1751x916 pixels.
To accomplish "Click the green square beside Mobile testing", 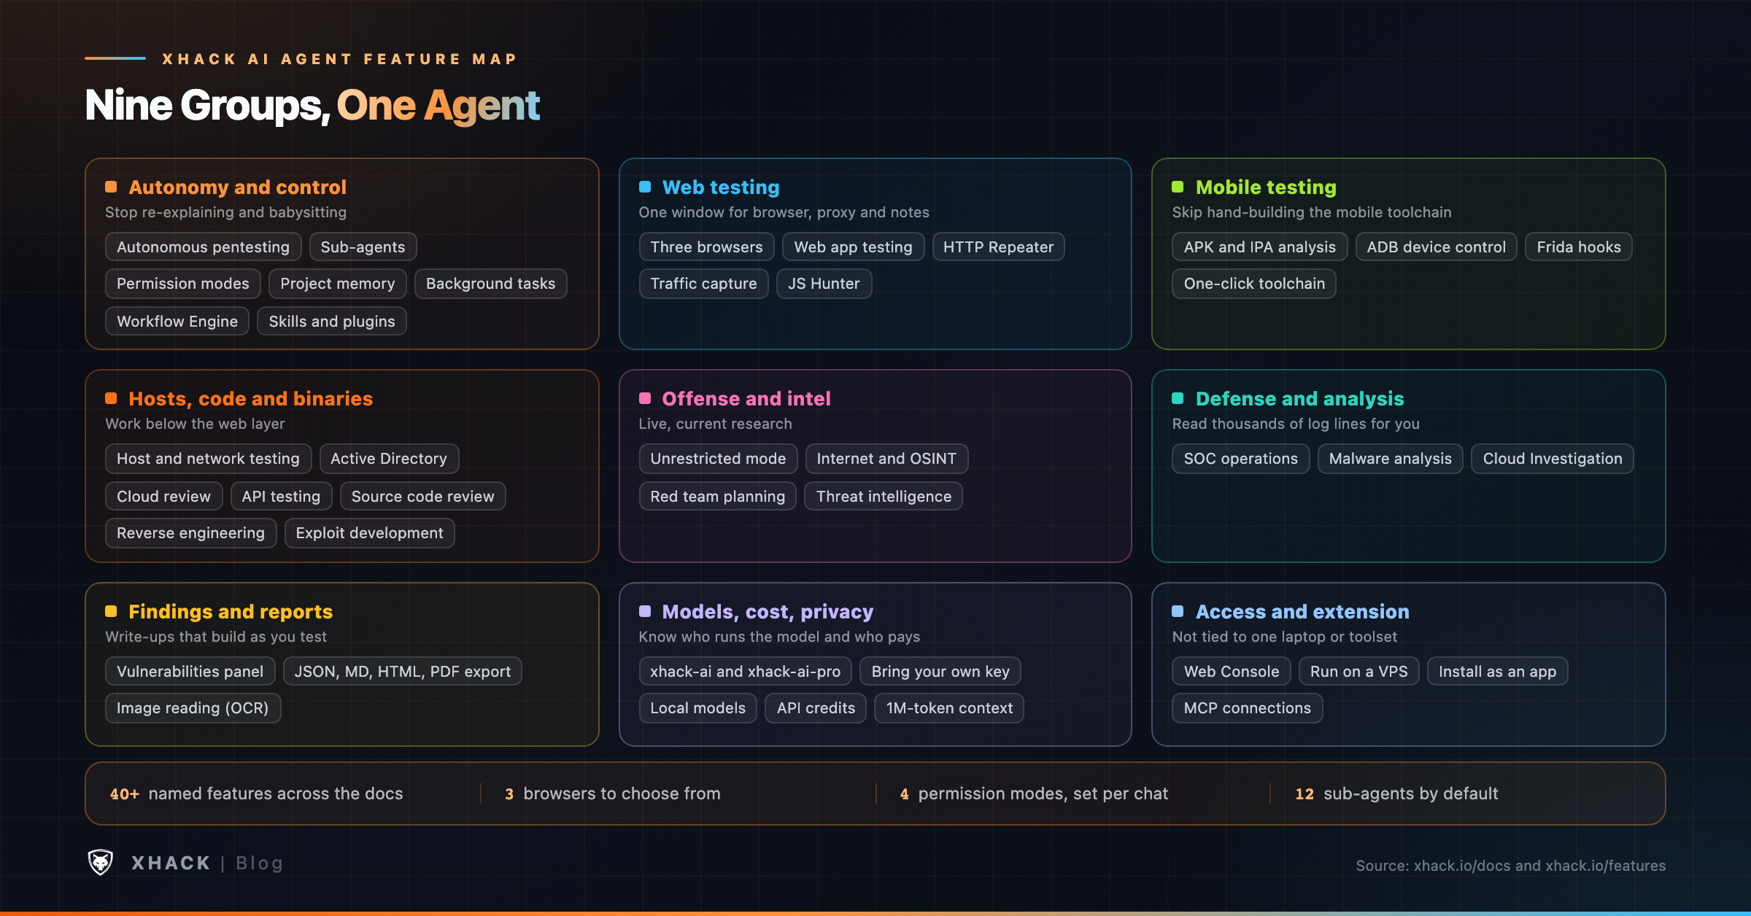I will coord(1178,187).
